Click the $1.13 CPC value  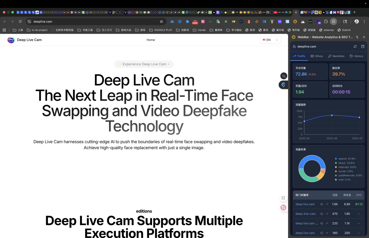359,204
